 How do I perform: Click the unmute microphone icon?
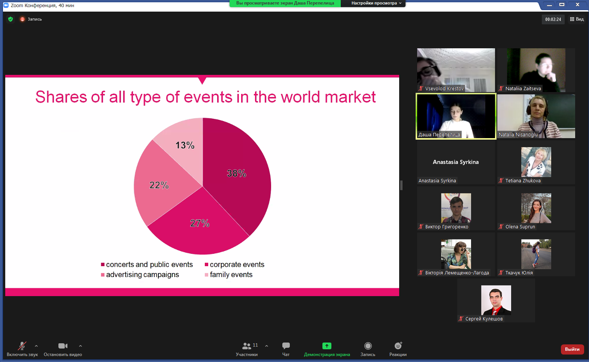[22, 346]
